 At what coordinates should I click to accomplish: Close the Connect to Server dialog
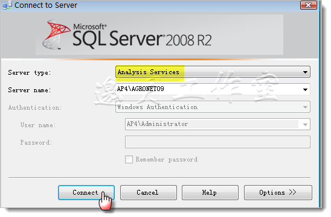coord(309,5)
